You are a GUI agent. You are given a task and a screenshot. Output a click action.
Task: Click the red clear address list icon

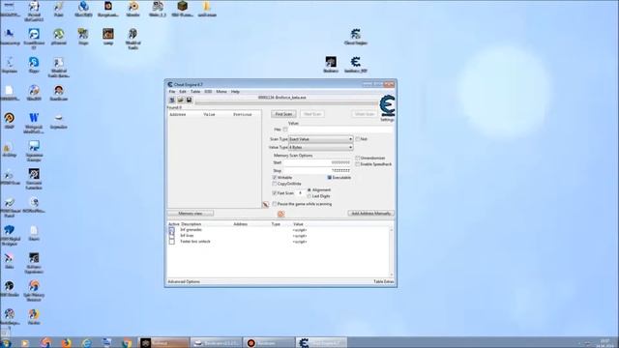[x=280, y=214]
